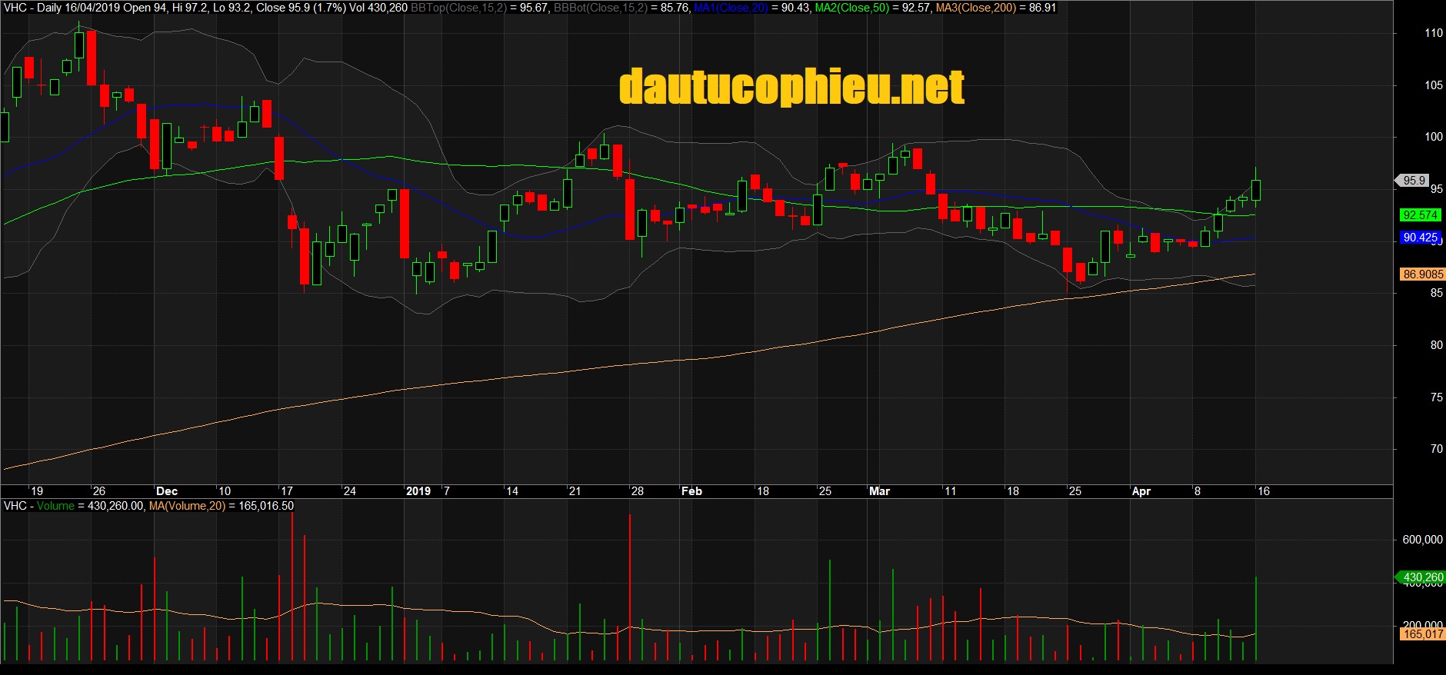This screenshot has height=675, width=1446.
Task: Click the green 430,260 volume tag
Action: (1422, 577)
